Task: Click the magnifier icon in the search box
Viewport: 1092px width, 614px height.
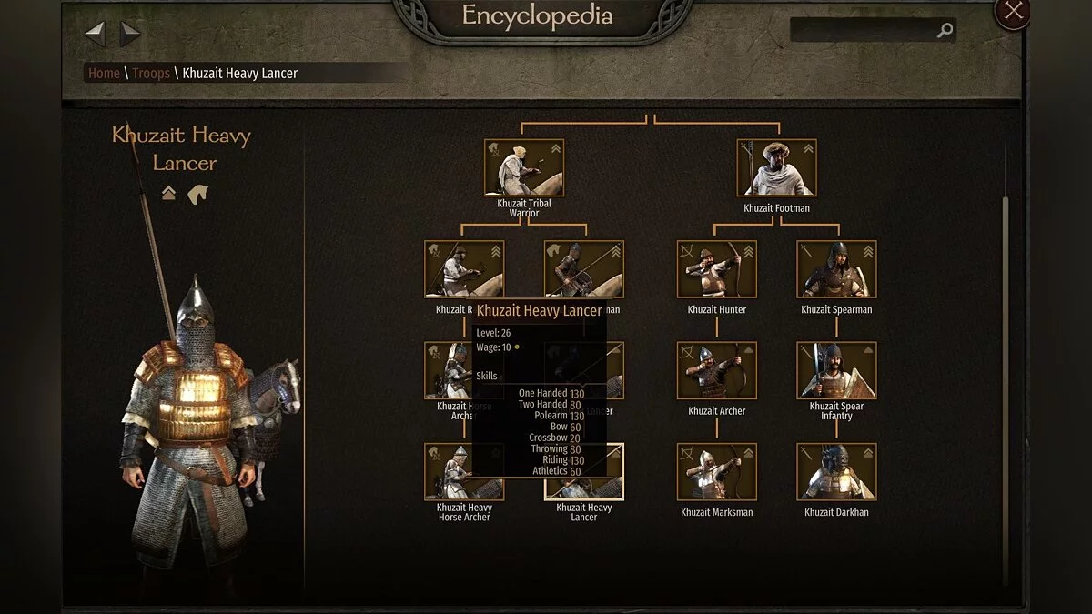Action: tap(945, 31)
